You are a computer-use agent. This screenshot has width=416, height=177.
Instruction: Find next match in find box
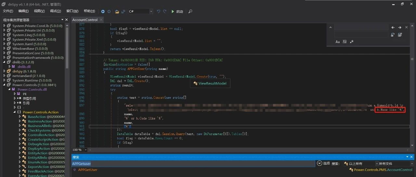tap(400, 28)
